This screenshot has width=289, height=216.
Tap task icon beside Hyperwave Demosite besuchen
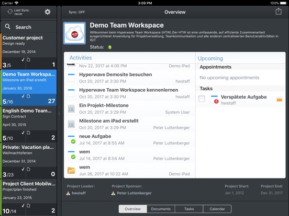coord(71,78)
